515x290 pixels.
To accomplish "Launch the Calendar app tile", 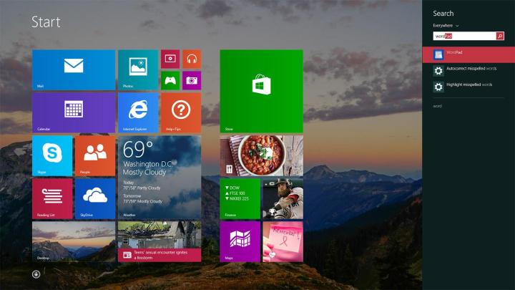I will [74, 112].
